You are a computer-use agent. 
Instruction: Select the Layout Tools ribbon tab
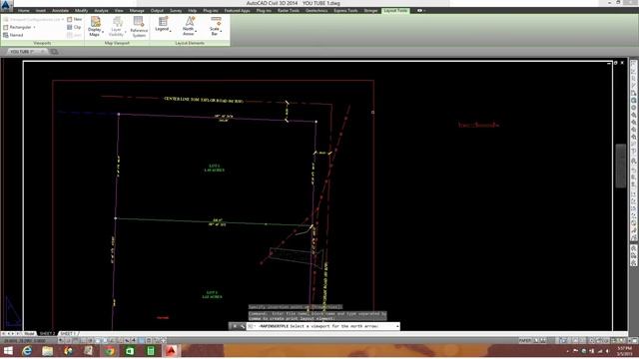(395, 11)
